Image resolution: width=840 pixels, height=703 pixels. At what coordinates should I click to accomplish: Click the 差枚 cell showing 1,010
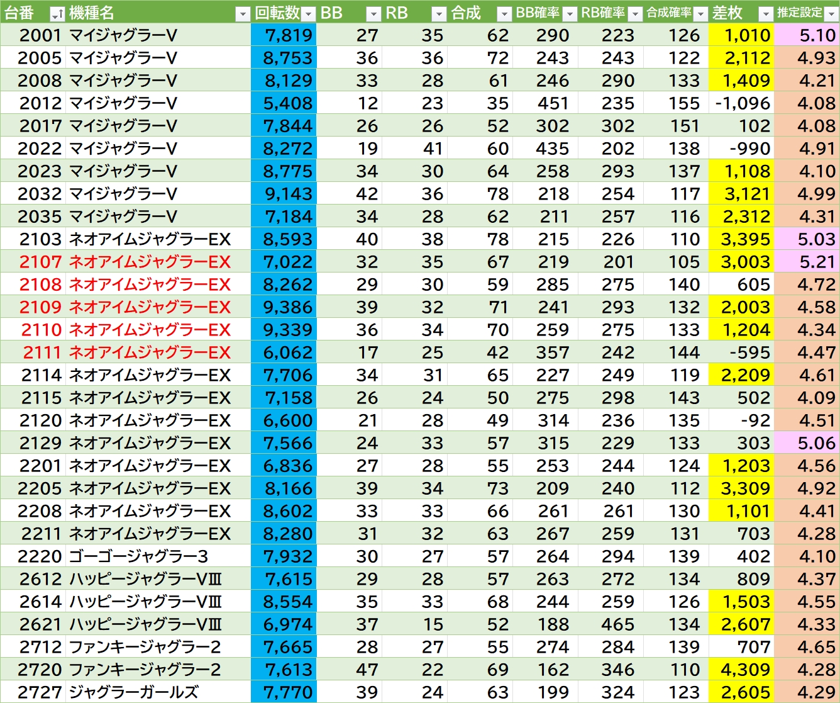(741, 35)
